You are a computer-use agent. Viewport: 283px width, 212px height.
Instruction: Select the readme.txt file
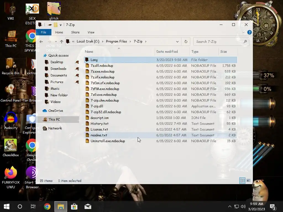(x=160, y=135)
